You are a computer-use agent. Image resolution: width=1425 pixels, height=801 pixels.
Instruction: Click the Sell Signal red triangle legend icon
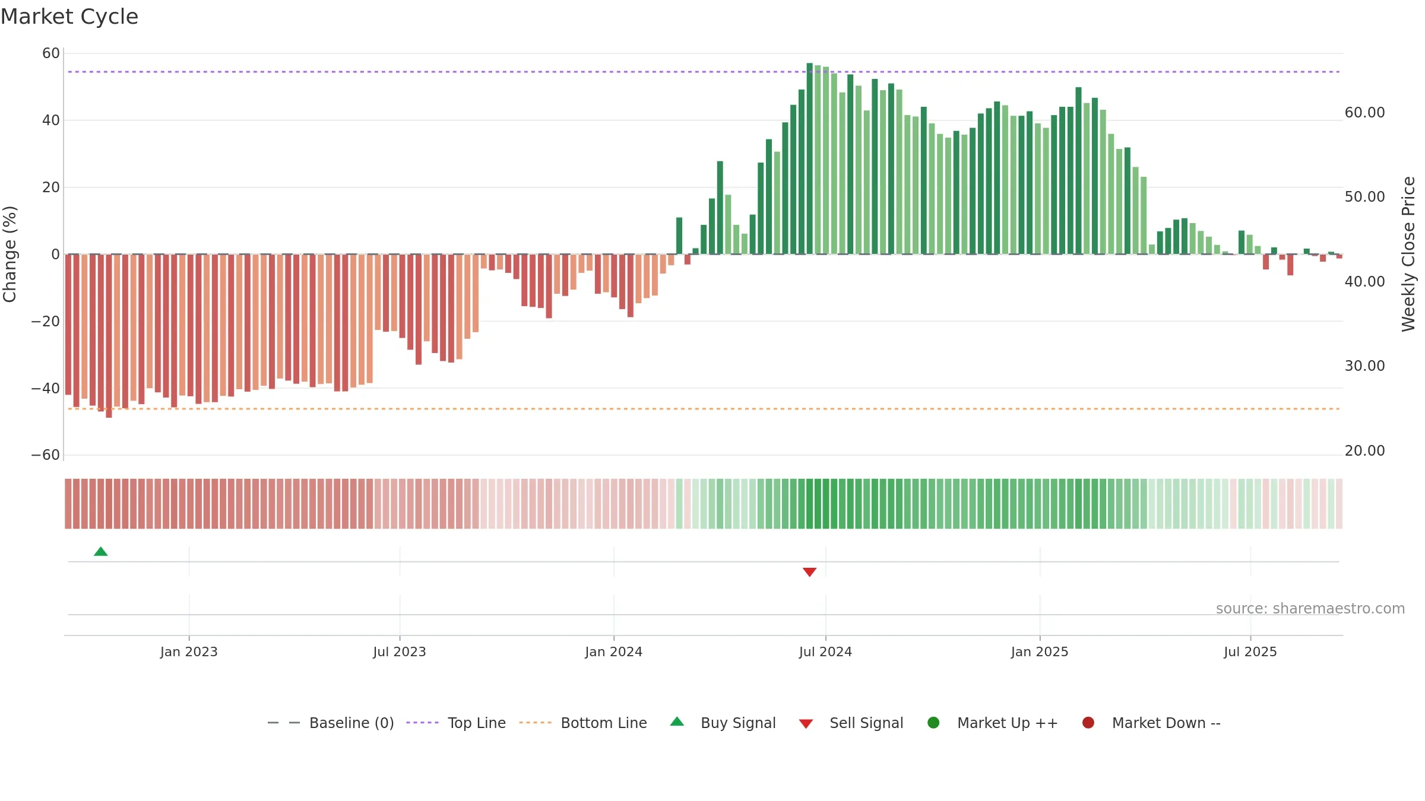pyautogui.click(x=806, y=724)
